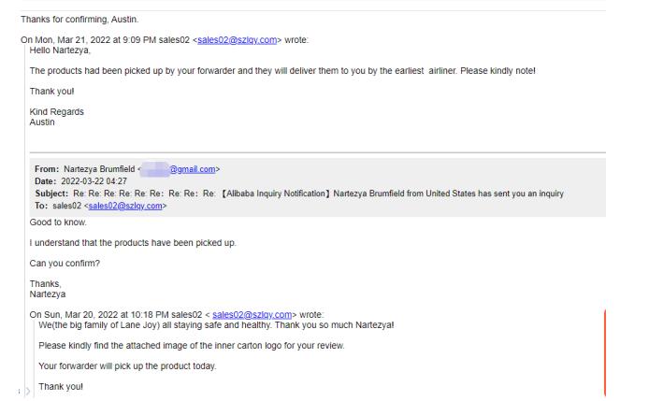Click the inner carton logo attachment sentence

(x=191, y=346)
